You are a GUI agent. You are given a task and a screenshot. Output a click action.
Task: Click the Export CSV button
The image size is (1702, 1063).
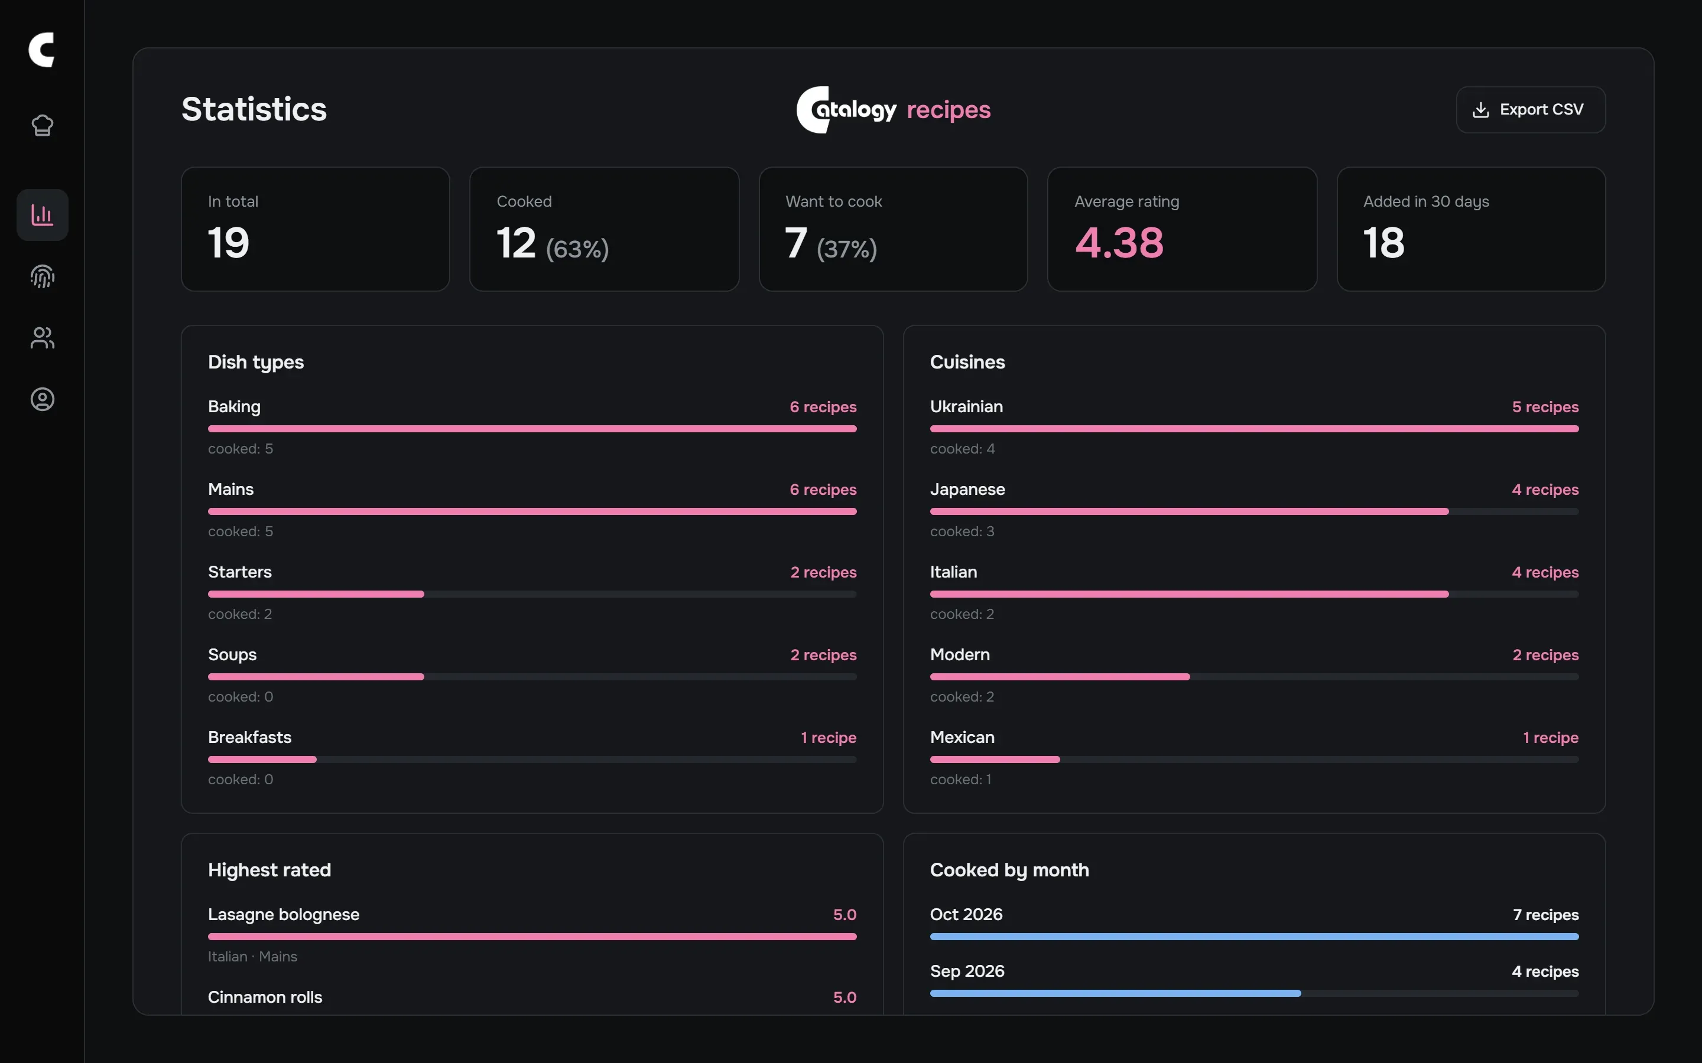tap(1531, 110)
